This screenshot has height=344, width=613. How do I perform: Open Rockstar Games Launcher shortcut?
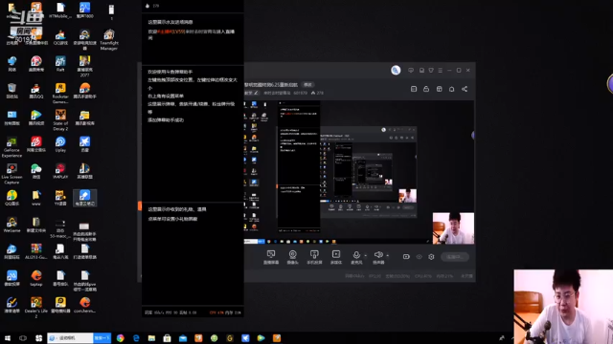(x=60, y=94)
